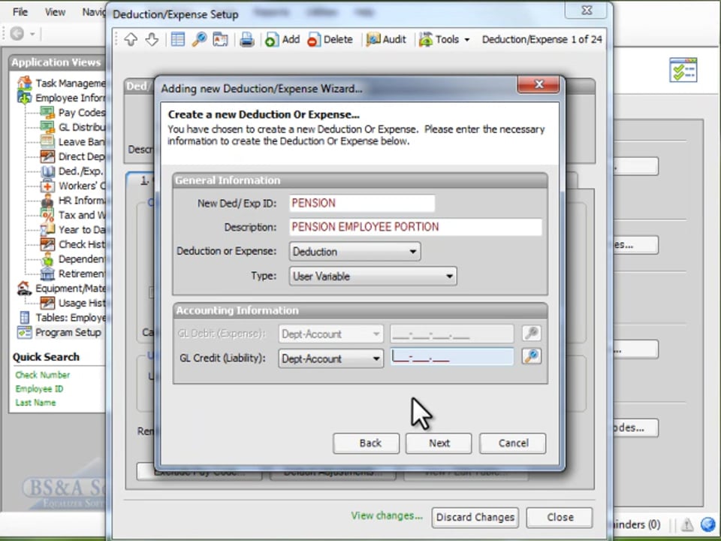The width and height of the screenshot is (721, 541).
Task: Click GL Credit account lookup magnifier
Action: coord(532,356)
